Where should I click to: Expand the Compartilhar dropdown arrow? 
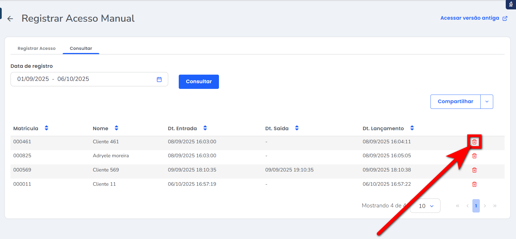487,102
